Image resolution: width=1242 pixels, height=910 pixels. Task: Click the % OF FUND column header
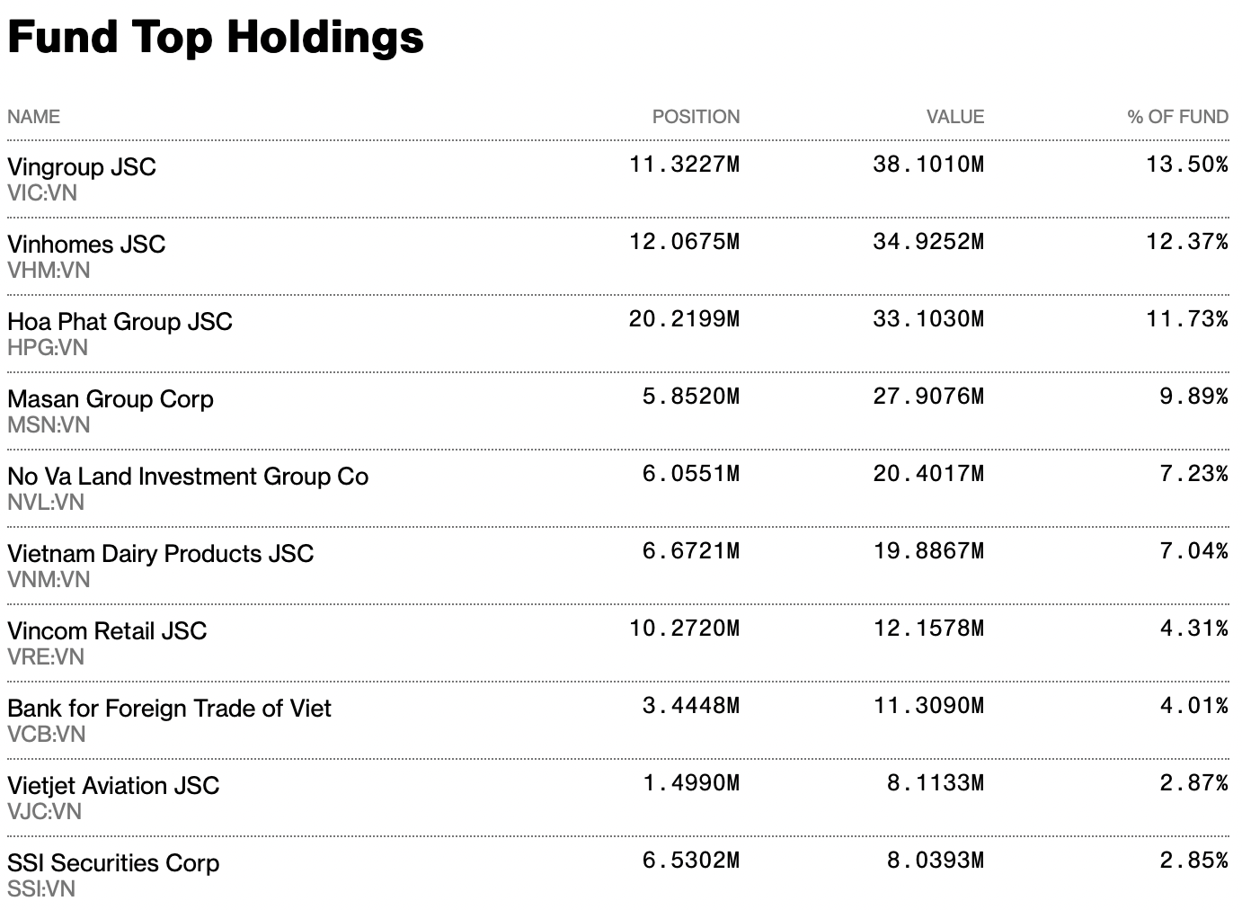(x=1177, y=117)
